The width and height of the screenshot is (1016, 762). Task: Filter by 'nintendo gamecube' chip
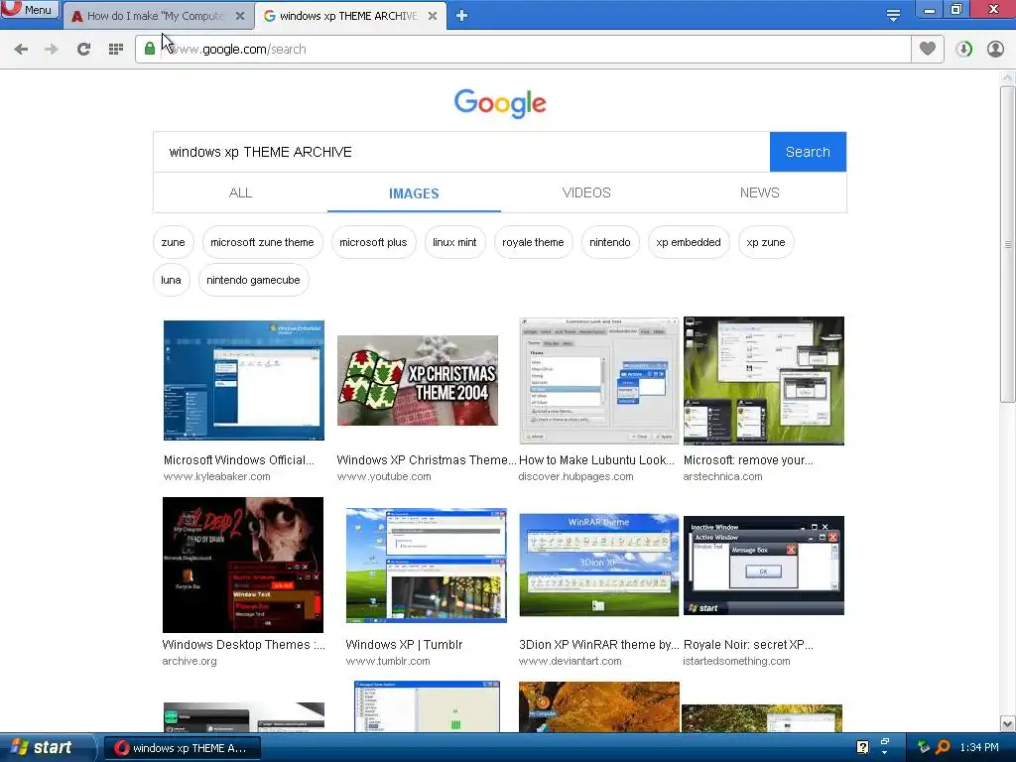tap(253, 280)
